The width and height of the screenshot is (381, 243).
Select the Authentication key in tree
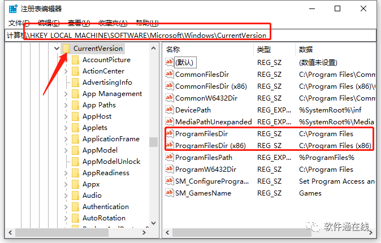pos(106,207)
